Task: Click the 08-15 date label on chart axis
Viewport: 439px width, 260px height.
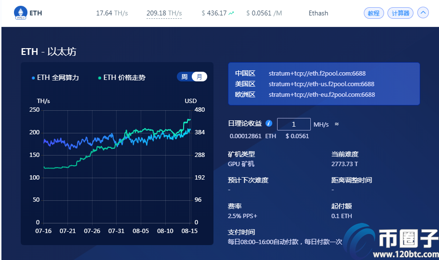Action: [189, 231]
